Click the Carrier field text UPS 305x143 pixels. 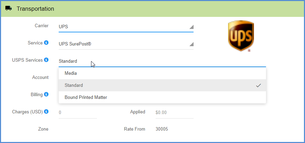(x=63, y=27)
